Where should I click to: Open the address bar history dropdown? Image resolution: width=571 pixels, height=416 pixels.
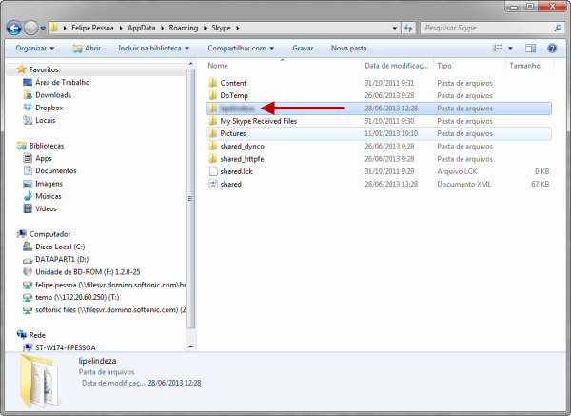pyautogui.click(x=395, y=28)
